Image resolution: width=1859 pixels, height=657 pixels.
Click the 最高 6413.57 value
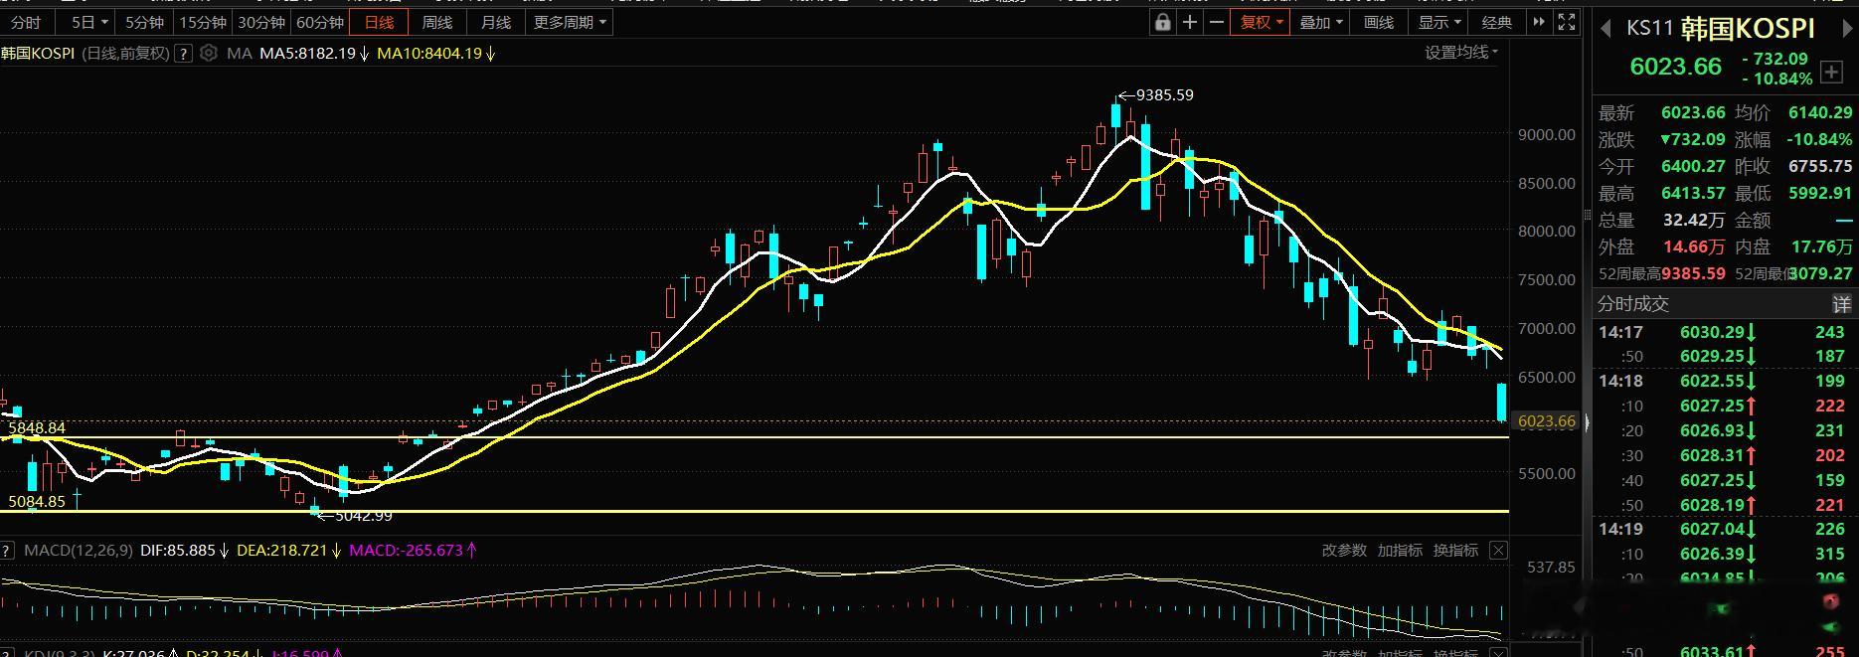click(1693, 194)
